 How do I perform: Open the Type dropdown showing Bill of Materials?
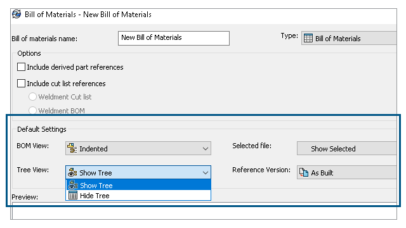click(x=349, y=38)
